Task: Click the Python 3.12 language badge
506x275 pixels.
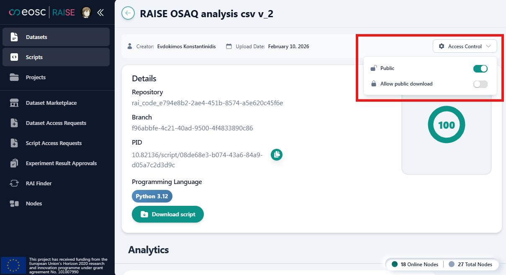Action: pos(152,196)
